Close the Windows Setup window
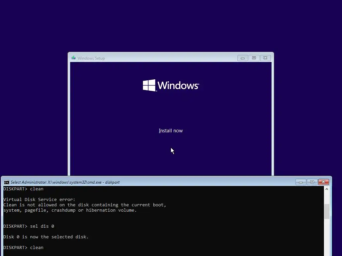Image resolution: width=342 pixels, height=256 pixels. 265,58
